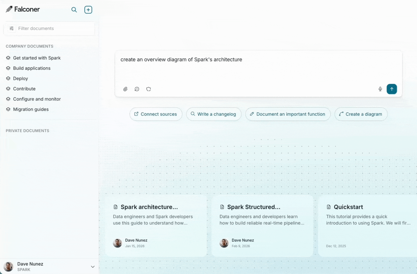Expand the Configure and monitor section
The height and width of the screenshot is (274, 417).
pos(37,99)
